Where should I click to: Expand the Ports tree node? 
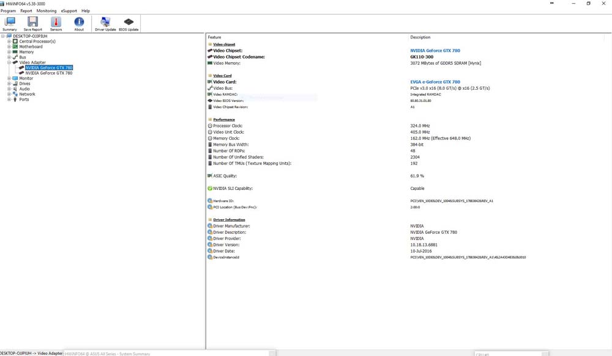[x=9, y=100]
